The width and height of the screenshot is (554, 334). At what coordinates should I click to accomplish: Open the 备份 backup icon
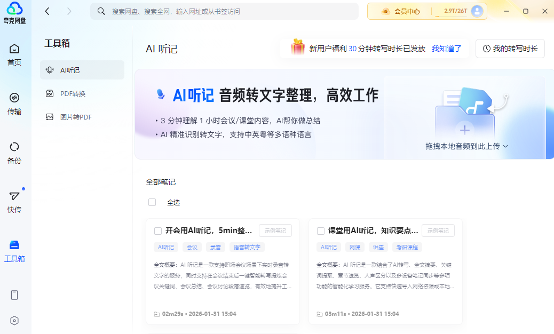(14, 153)
